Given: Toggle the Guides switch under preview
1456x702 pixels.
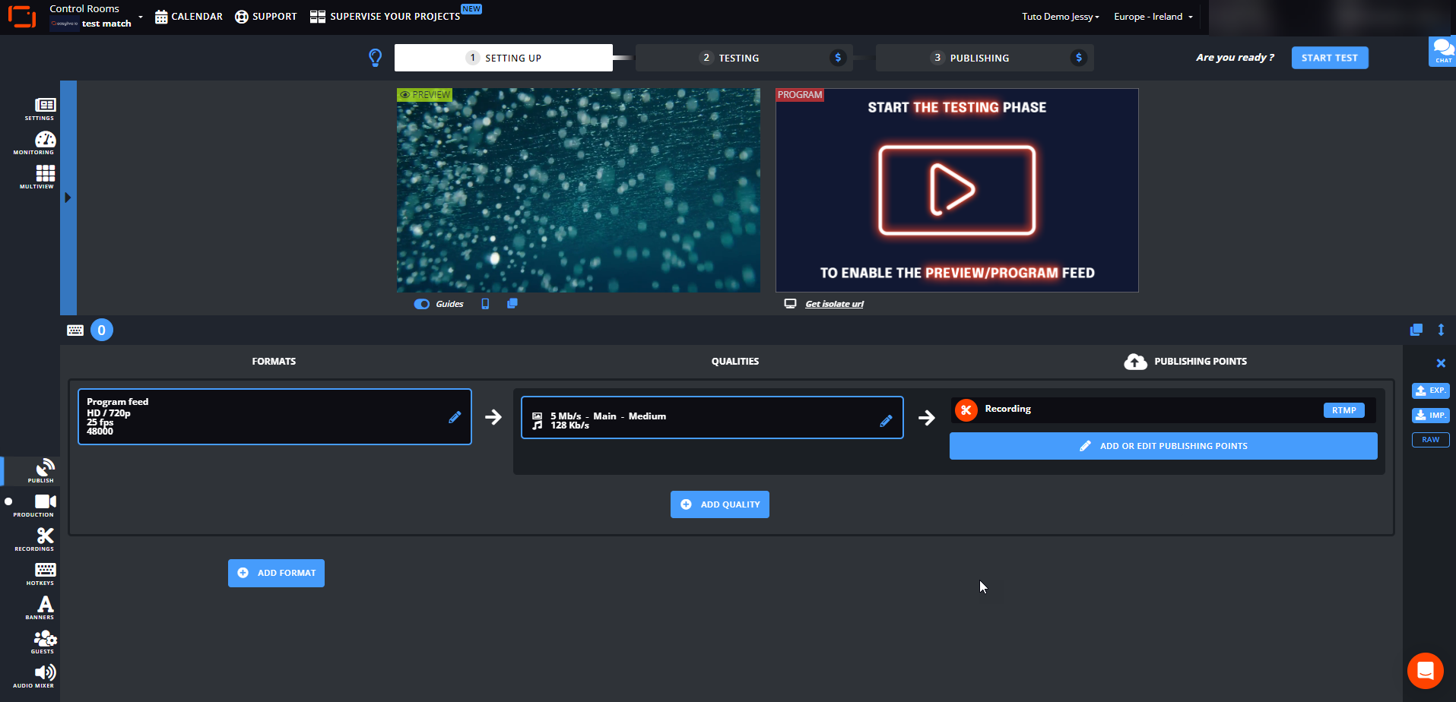Looking at the screenshot, I should point(422,304).
